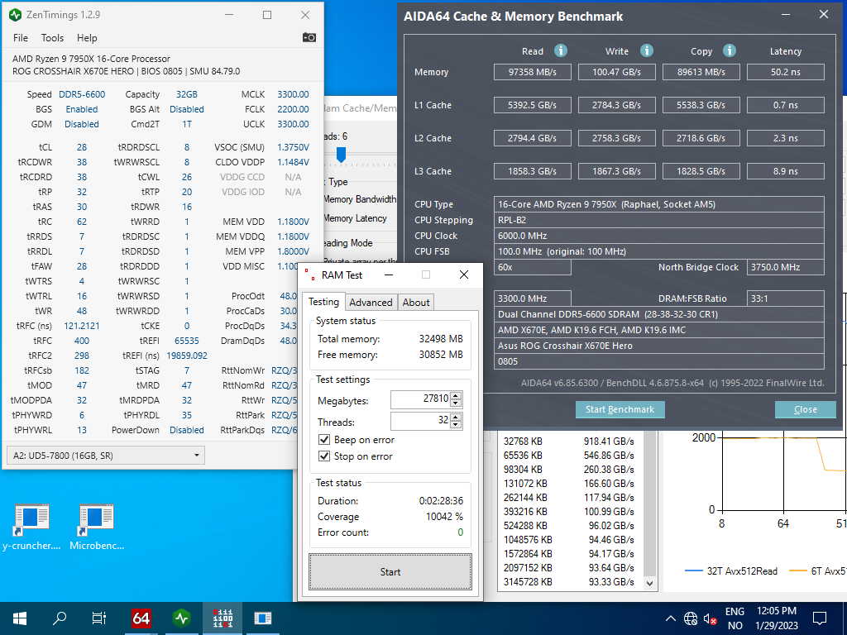Decrease Threads value with down arrow
Screen dimensions: 847x635
pyautogui.click(x=456, y=424)
